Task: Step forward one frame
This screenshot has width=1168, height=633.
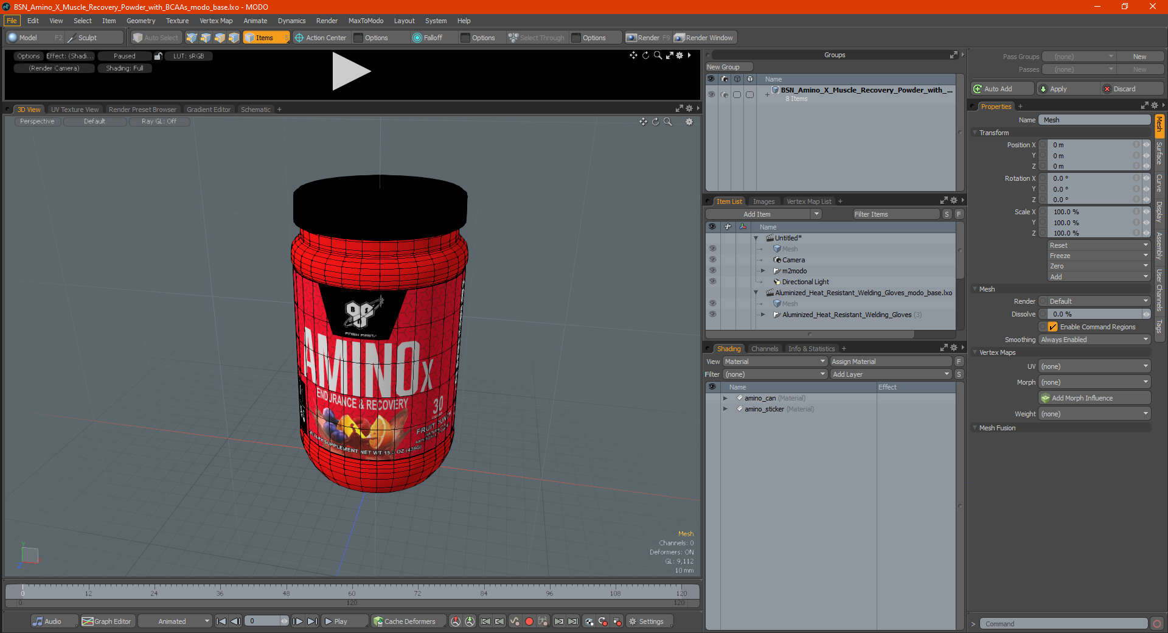Action: pyautogui.click(x=298, y=621)
